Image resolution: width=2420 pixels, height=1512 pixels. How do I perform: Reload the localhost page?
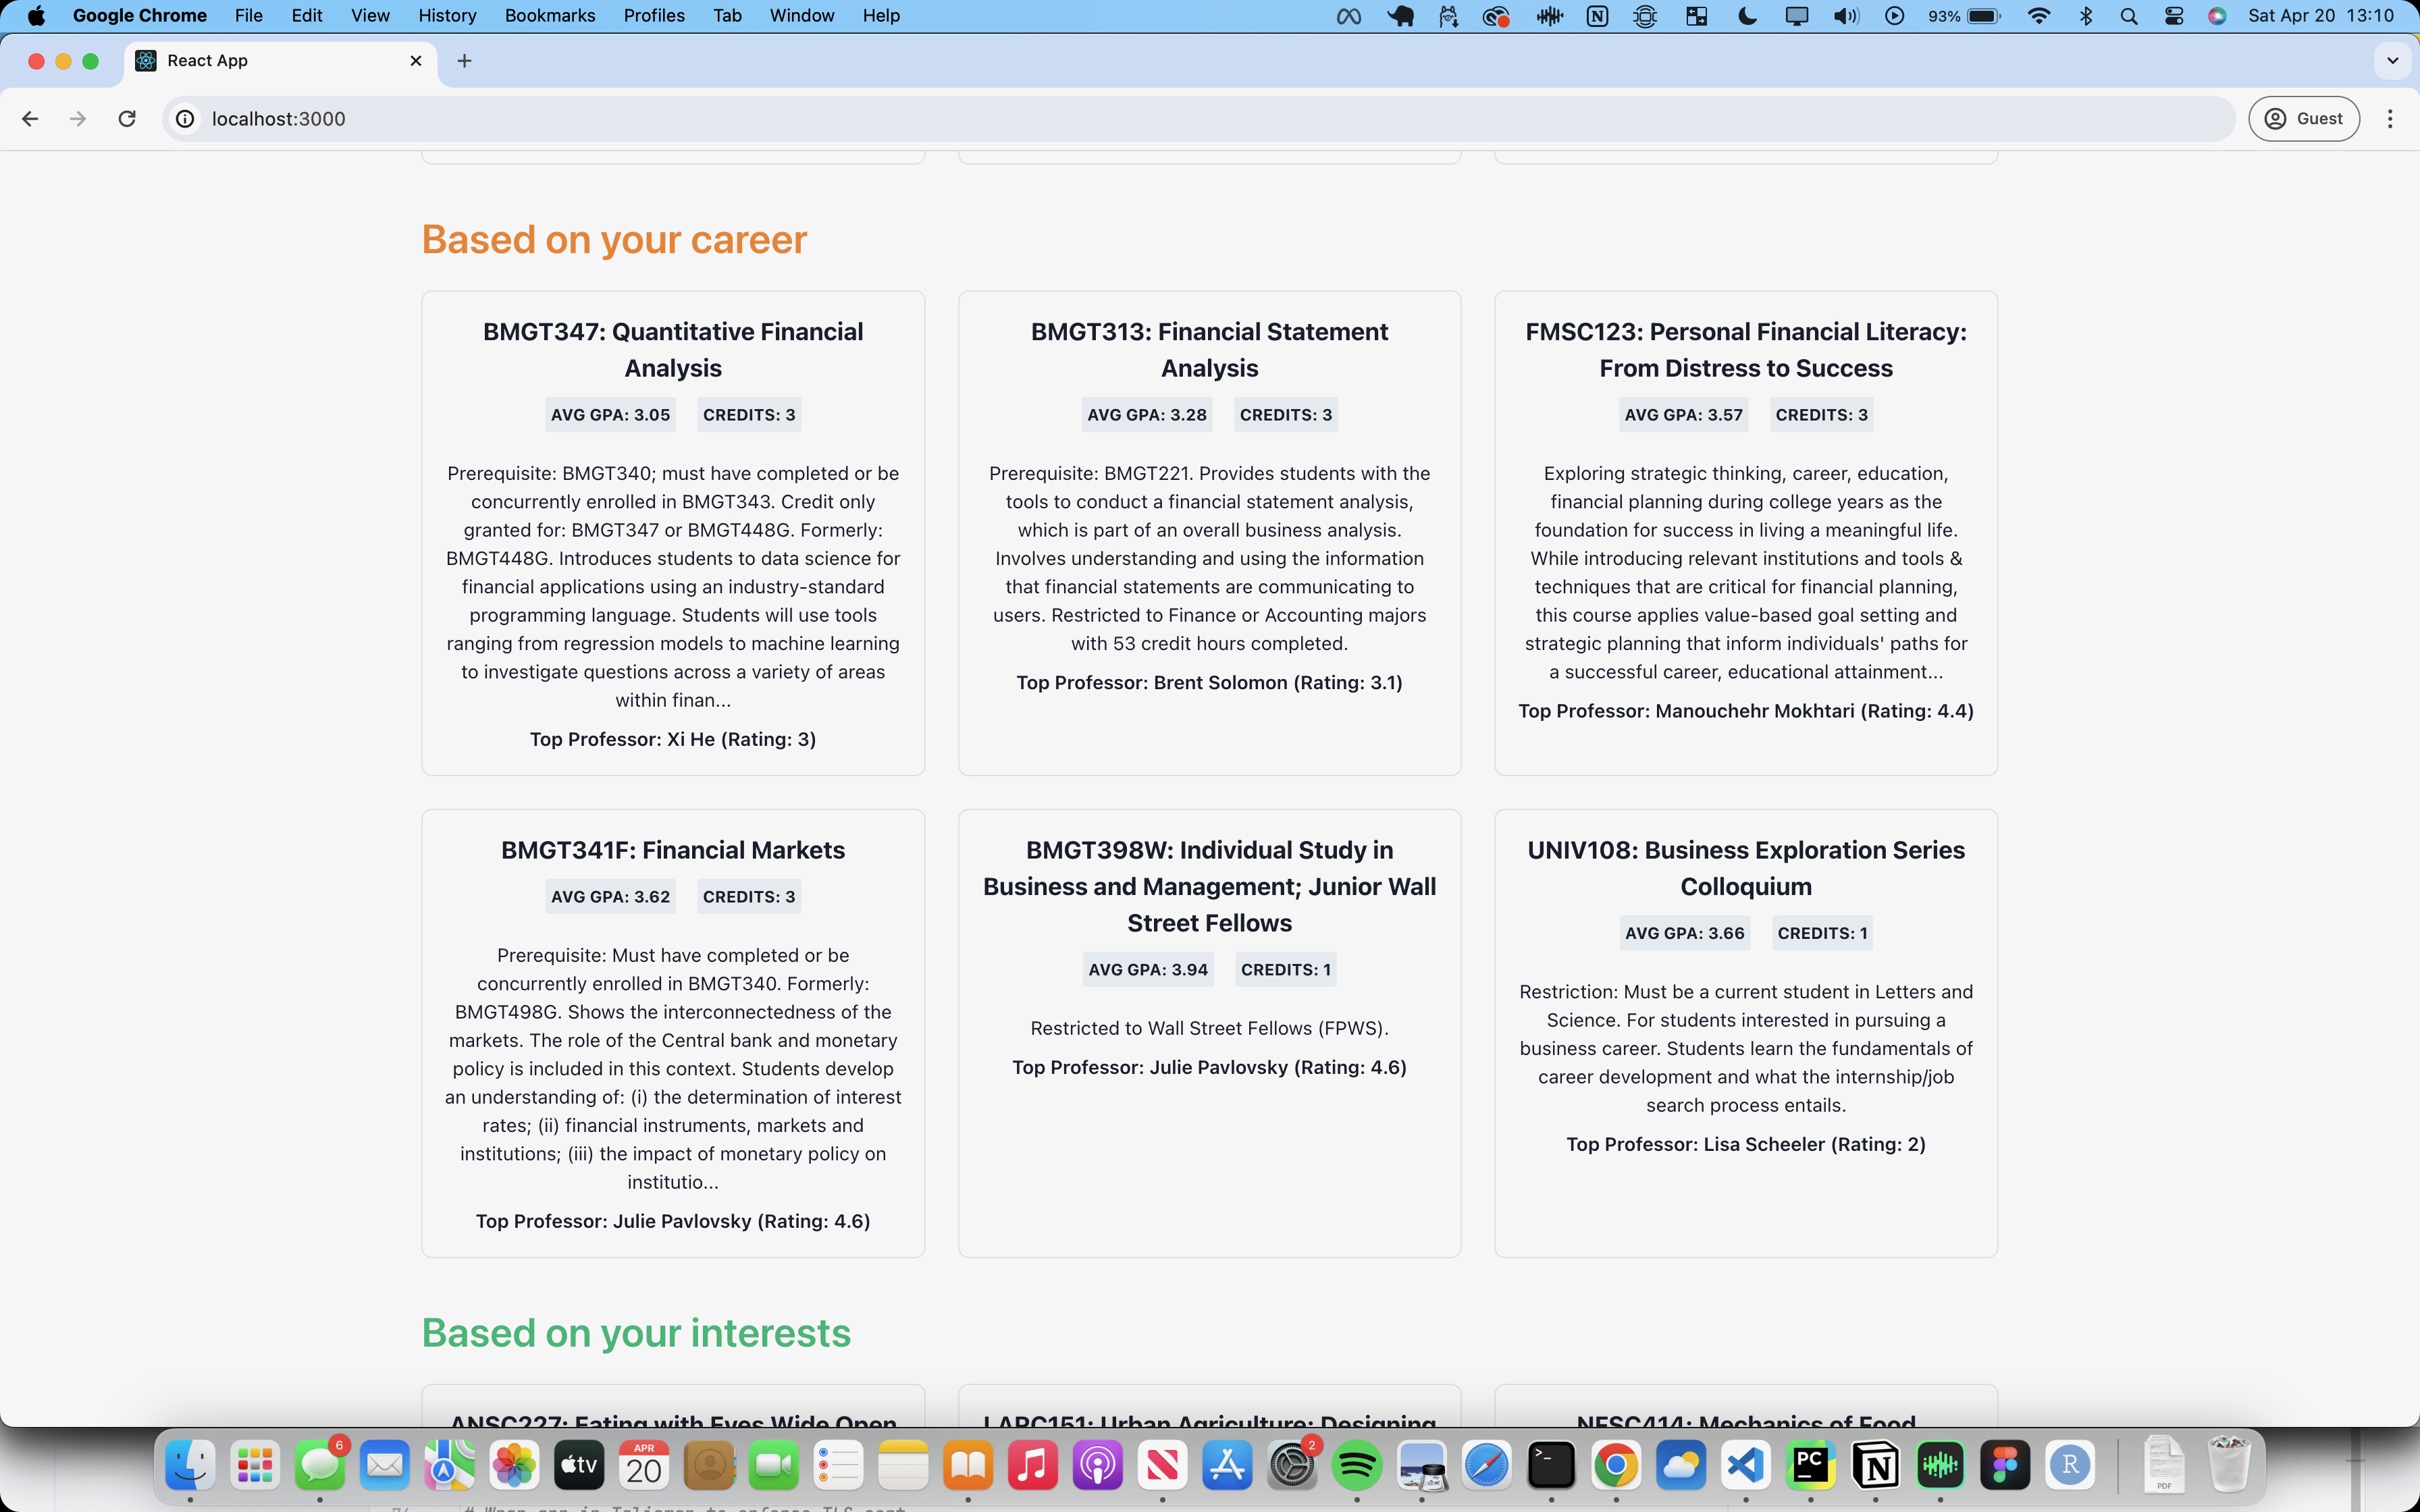coord(127,119)
